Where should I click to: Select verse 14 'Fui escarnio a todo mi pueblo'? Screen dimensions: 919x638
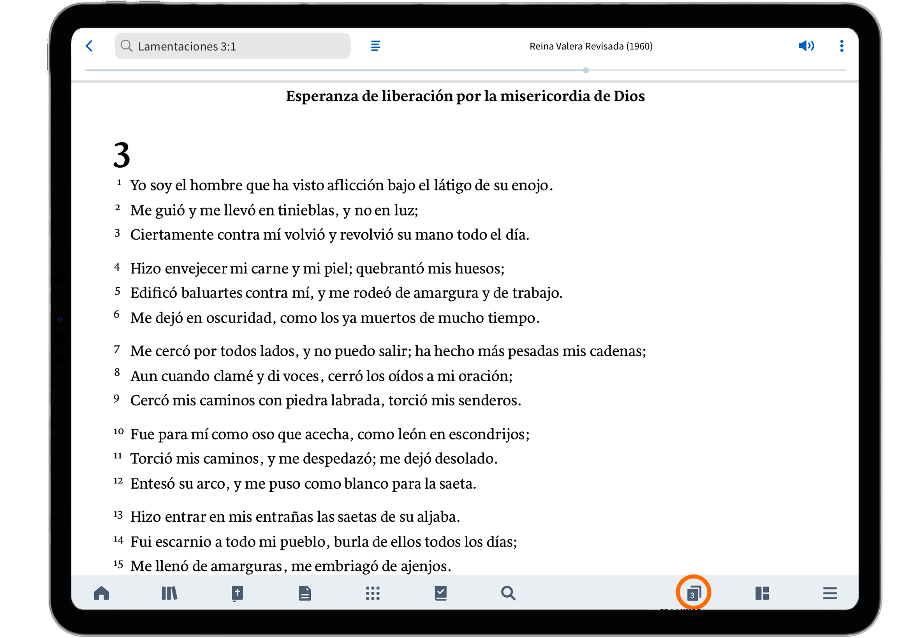(x=324, y=542)
